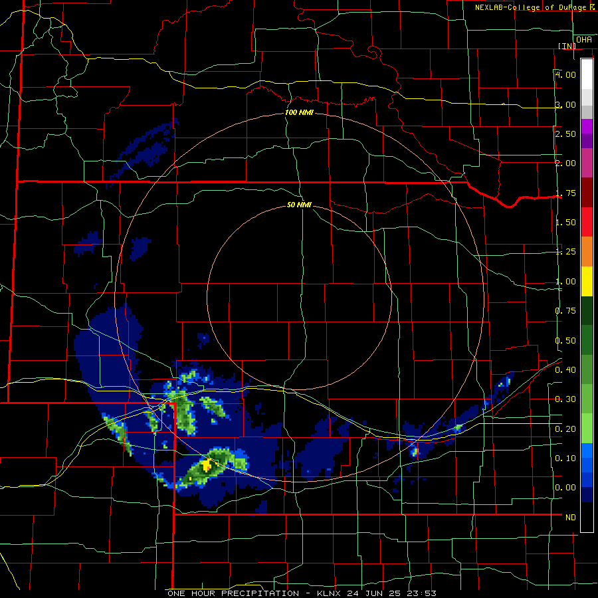Image resolution: width=598 pixels, height=598 pixels.
Task: Click the 1.00 legend value
Action: click(565, 282)
